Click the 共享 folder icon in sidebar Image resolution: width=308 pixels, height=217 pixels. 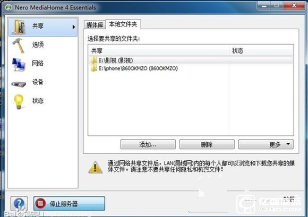[19, 27]
